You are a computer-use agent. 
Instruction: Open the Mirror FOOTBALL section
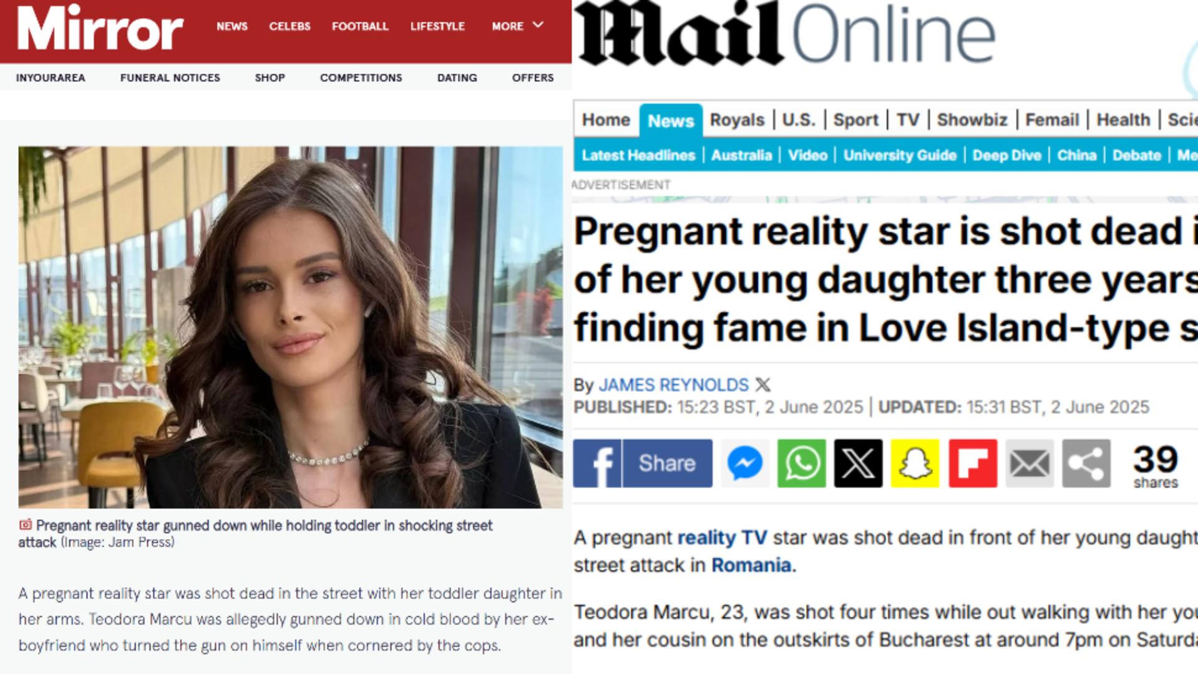[360, 26]
